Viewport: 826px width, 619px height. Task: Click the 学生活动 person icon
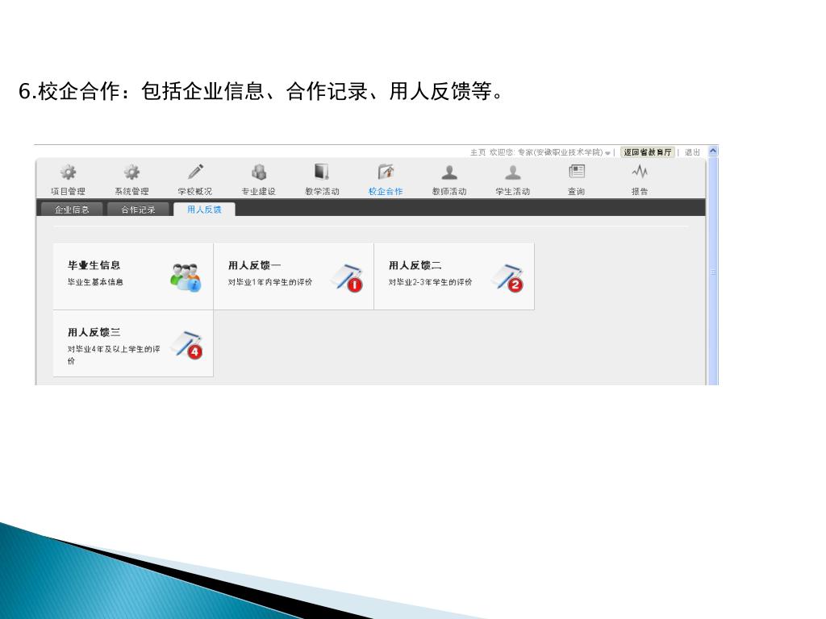[x=512, y=172]
